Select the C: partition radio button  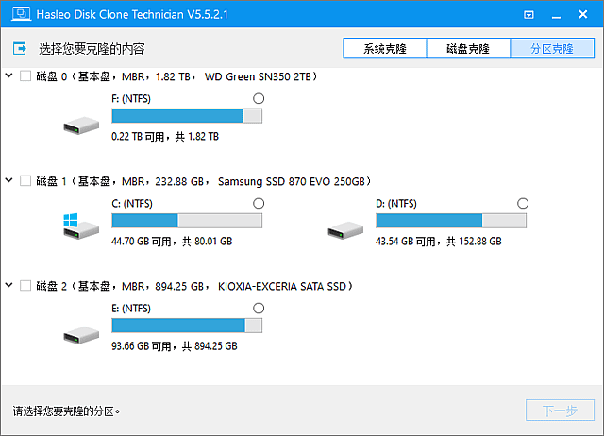coord(259,203)
